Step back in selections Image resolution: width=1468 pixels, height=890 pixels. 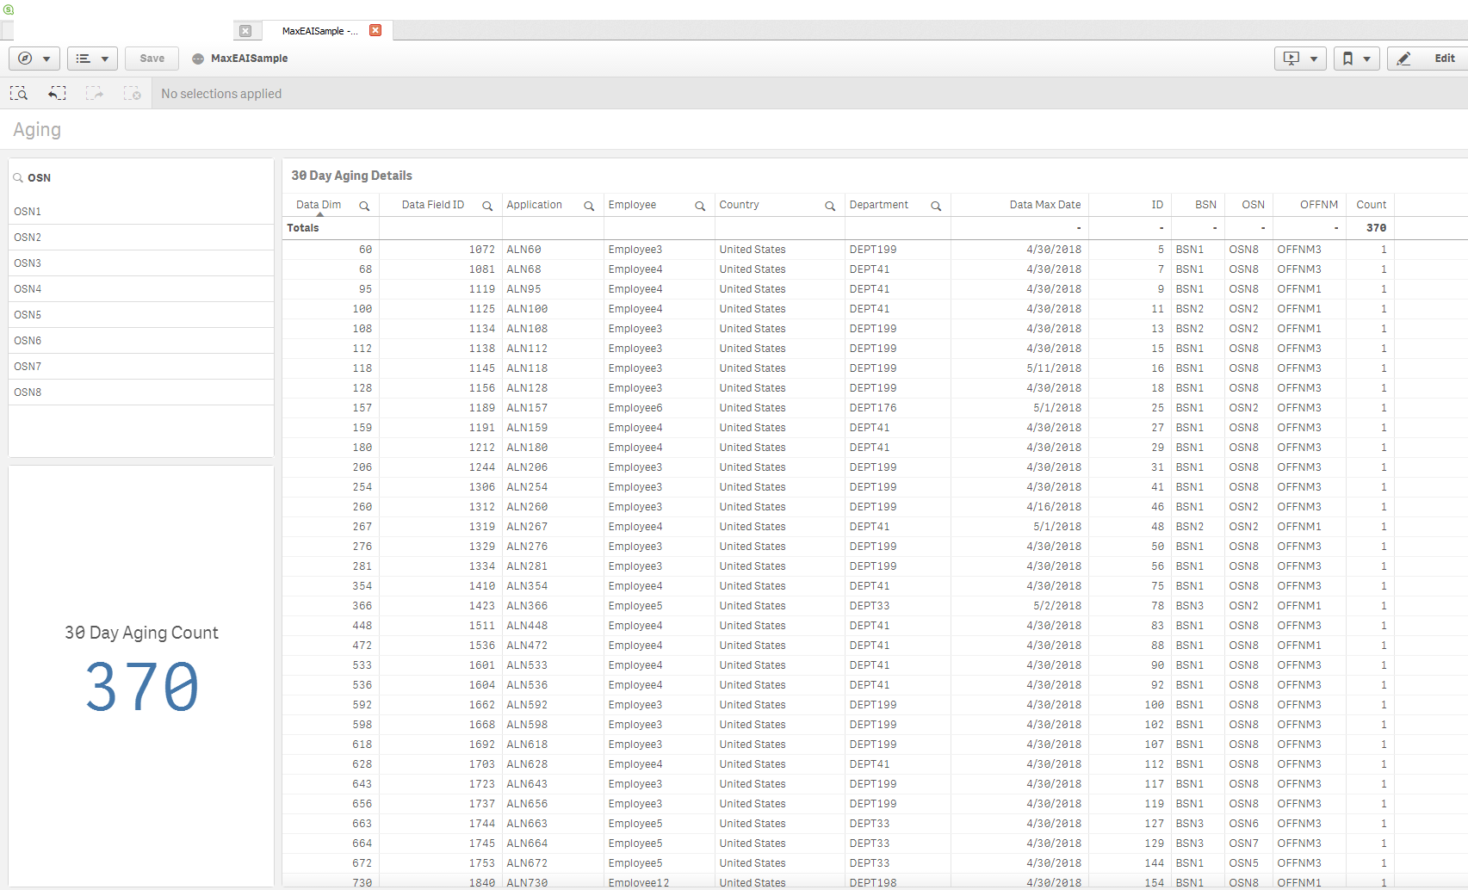57,93
